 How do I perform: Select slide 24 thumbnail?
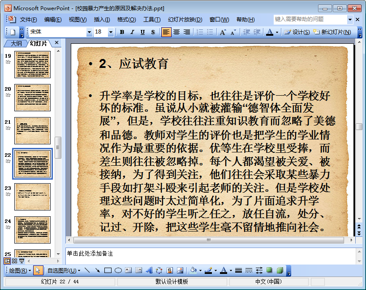32,230
